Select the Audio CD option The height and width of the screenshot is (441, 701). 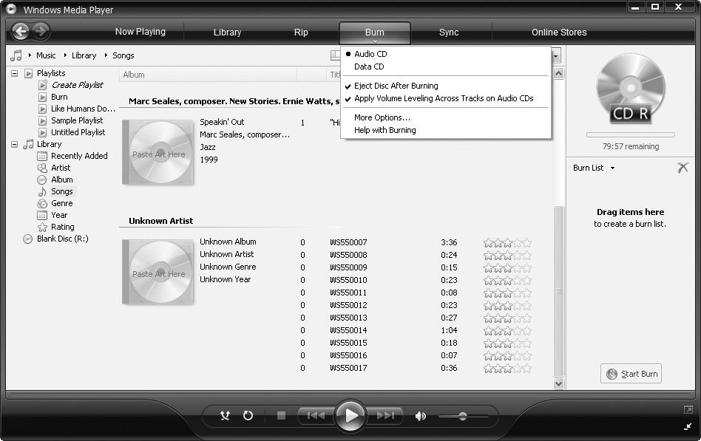(370, 54)
